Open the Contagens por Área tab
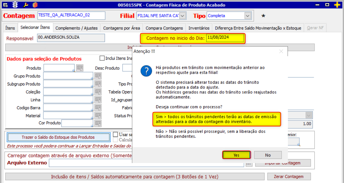 click(x=122, y=28)
